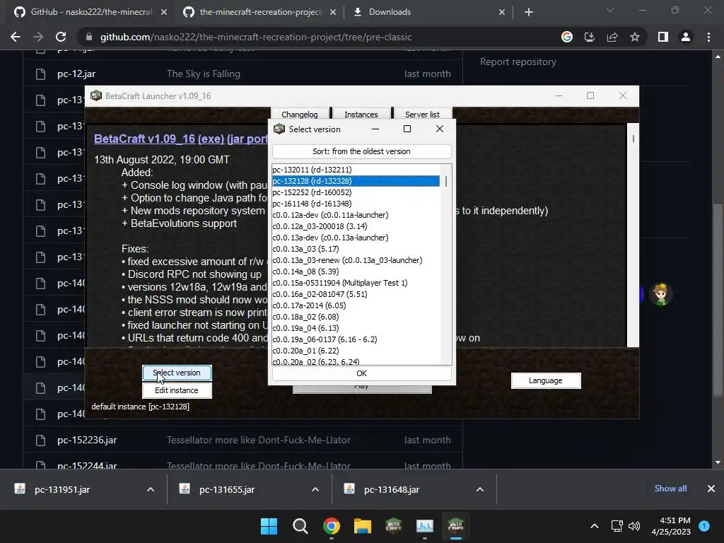This screenshot has height=543, width=724.
Task: Confirm version with the OK button
Action: pyautogui.click(x=361, y=373)
